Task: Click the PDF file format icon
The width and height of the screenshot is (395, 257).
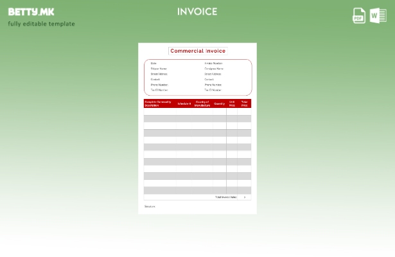Action: [x=359, y=15]
